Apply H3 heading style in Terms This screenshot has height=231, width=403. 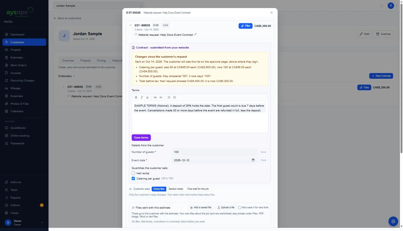[161, 97]
